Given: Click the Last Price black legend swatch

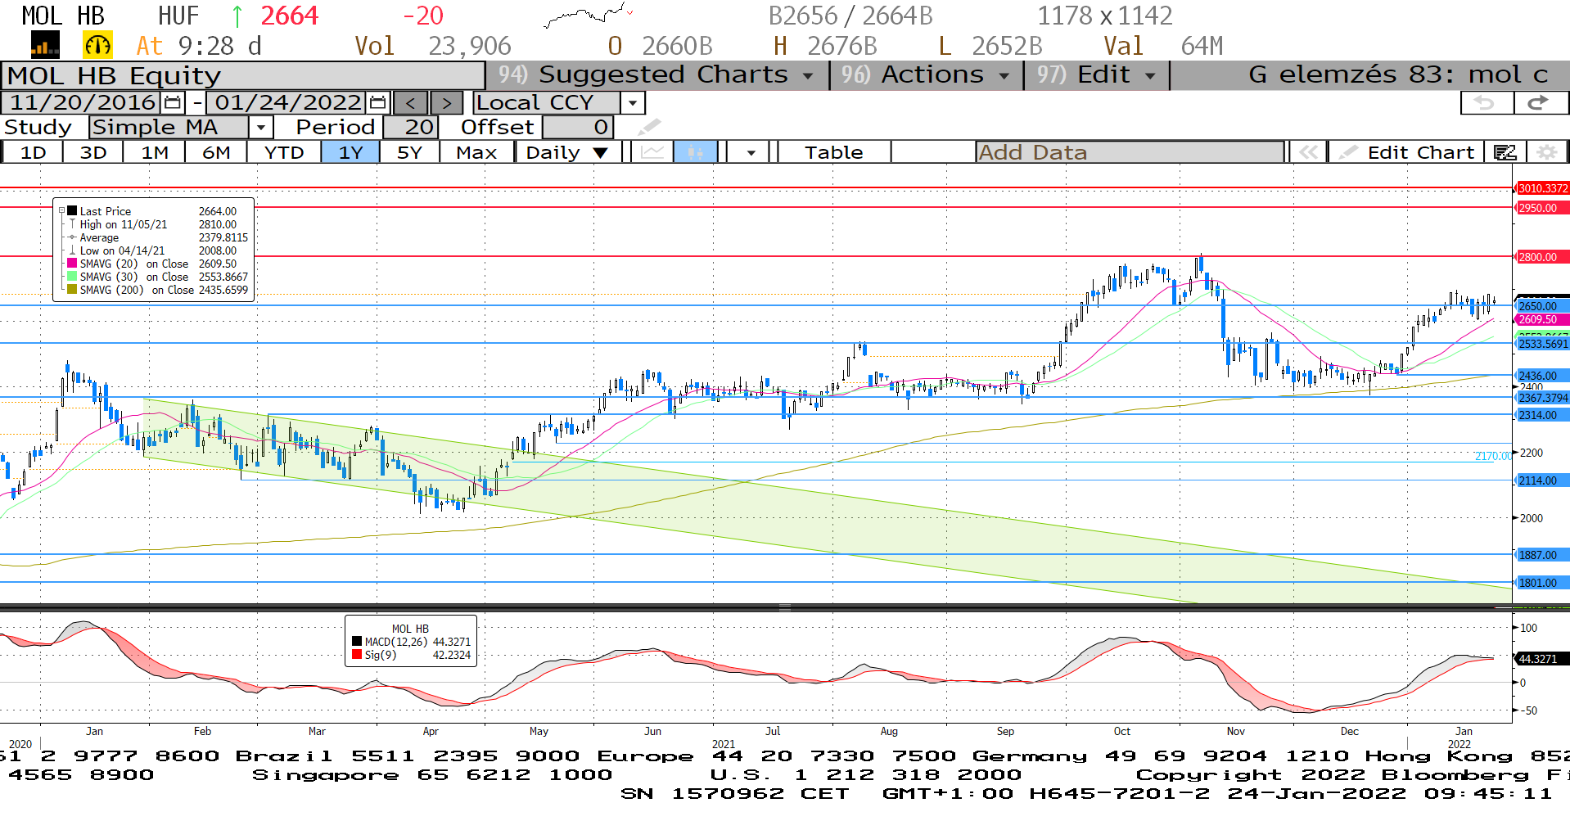Looking at the screenshot, I should click(72, 210).
